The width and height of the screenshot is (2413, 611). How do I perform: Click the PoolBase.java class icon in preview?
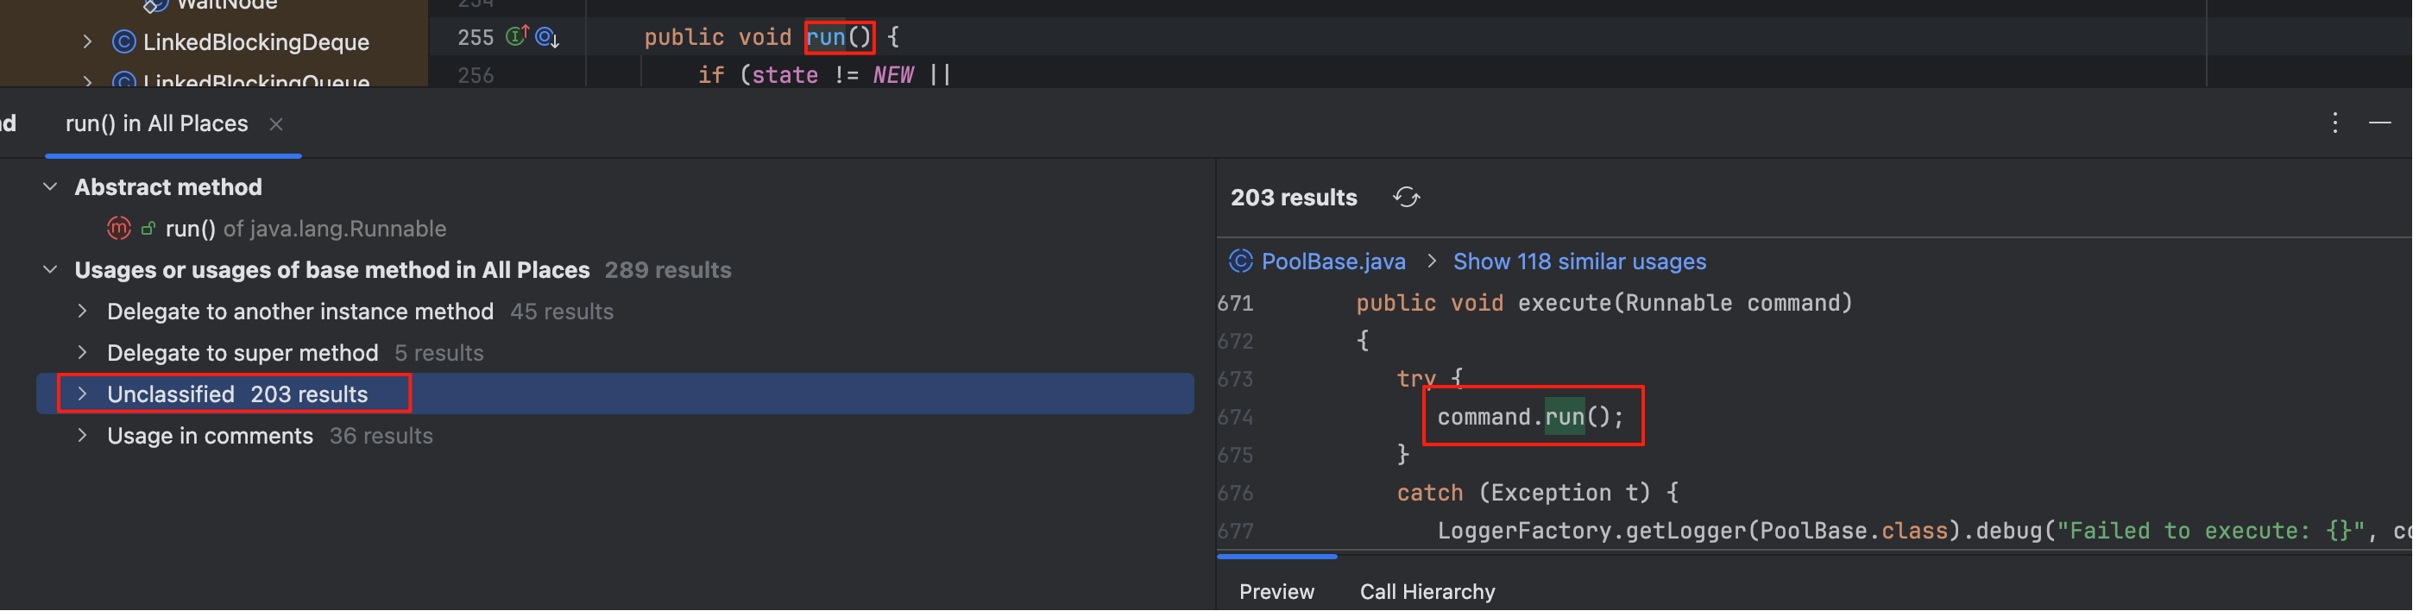1240,261
